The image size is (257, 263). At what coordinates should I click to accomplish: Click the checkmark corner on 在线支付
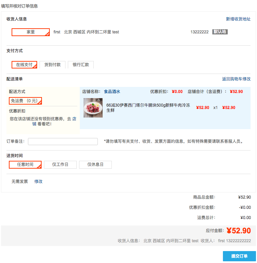35,66
